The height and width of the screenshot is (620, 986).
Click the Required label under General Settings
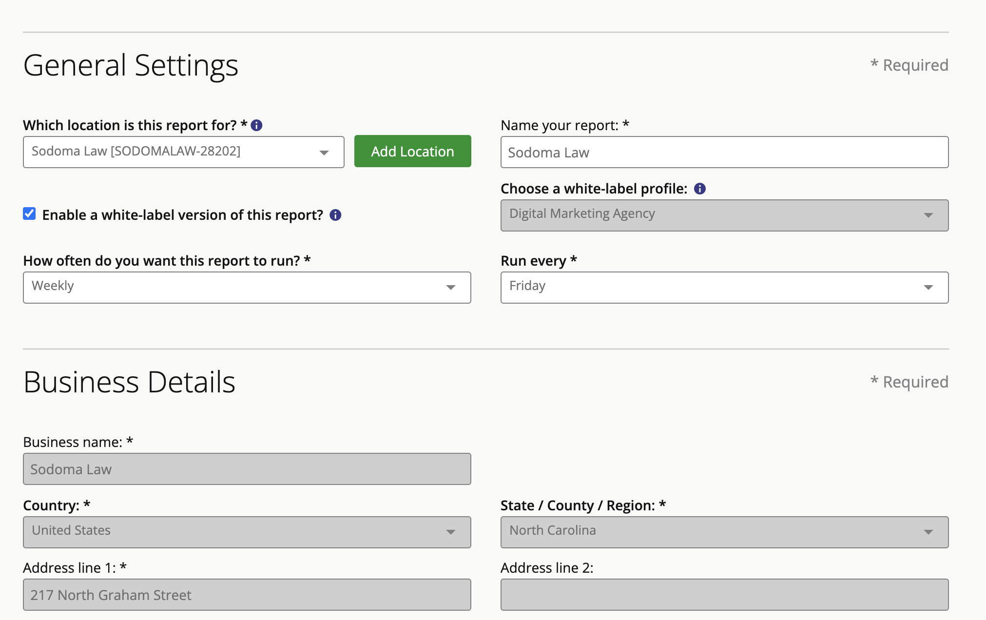(x=909, y=64)
